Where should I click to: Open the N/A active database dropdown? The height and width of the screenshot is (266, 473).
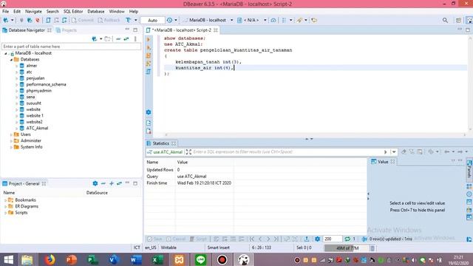(x=265, y=20)
